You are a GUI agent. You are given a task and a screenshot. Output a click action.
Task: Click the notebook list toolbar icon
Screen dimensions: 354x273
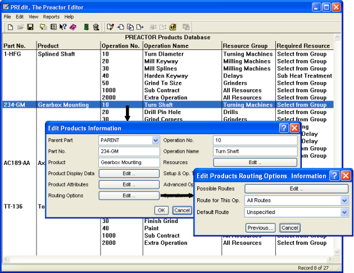53,28
